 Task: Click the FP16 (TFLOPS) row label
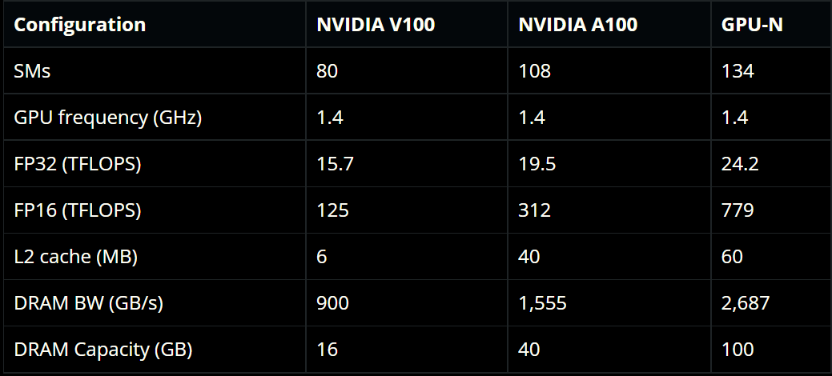coord(78,210)
